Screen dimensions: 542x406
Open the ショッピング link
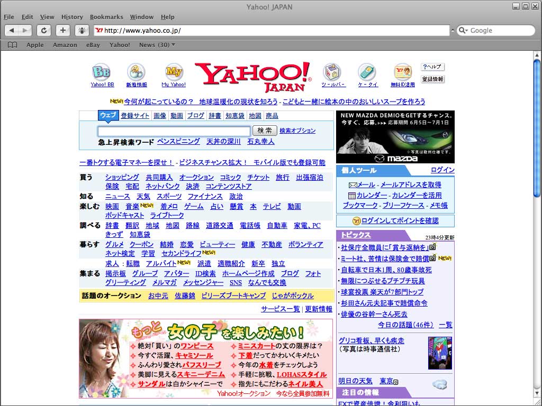122,178
